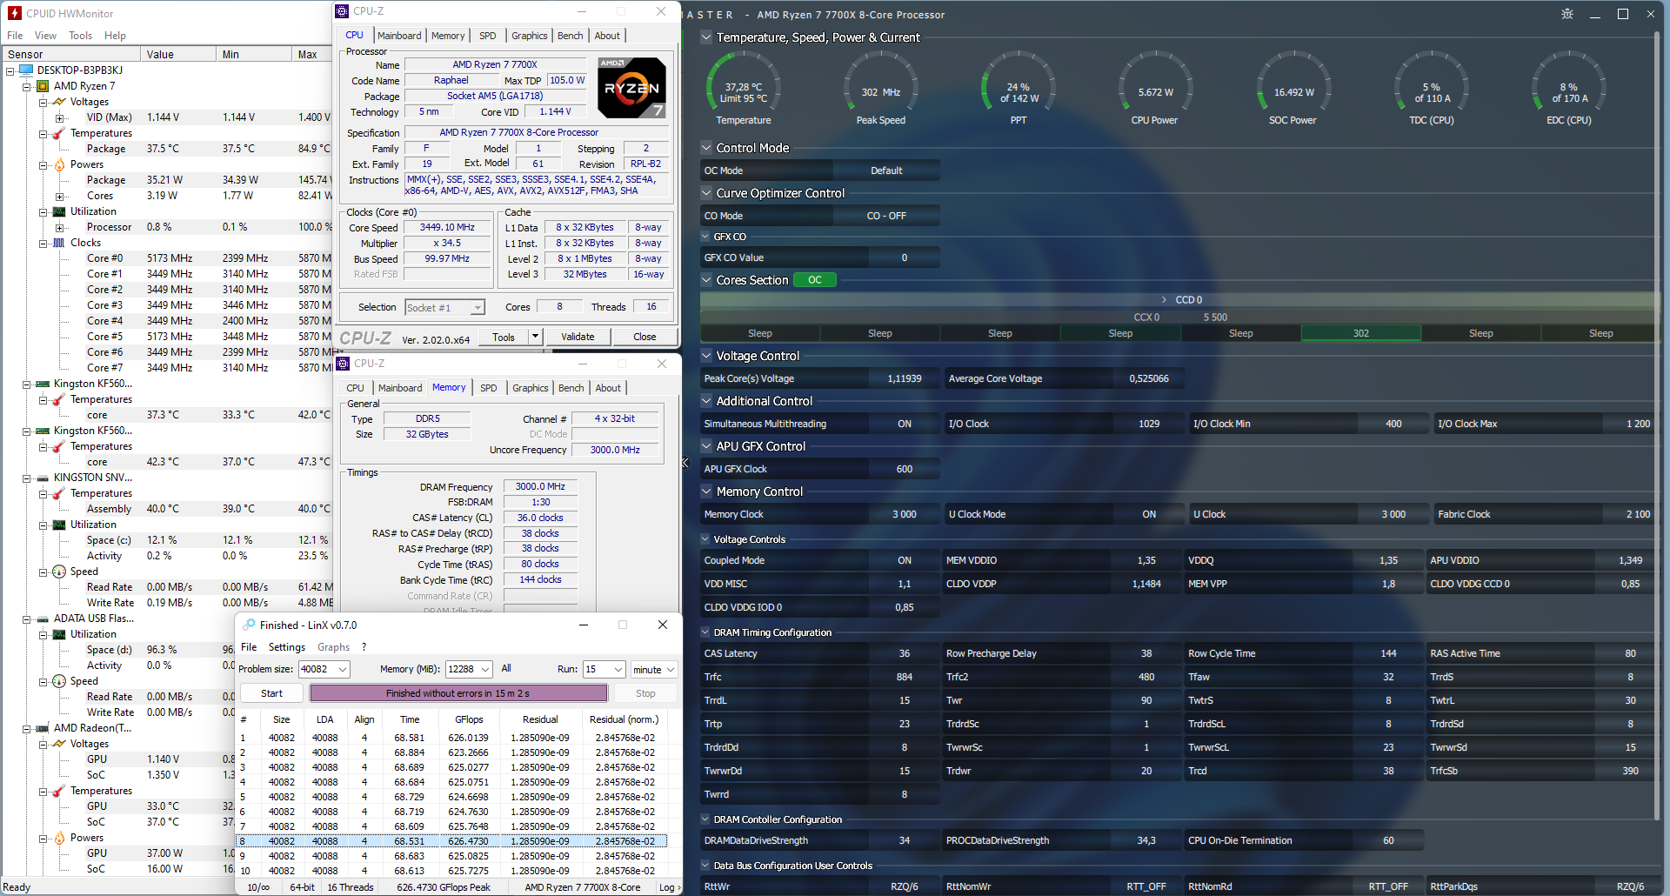Switch to SPD tab in CPU-Z memory timings window
Screen dimensions: 1670x896
coord(489,388)
